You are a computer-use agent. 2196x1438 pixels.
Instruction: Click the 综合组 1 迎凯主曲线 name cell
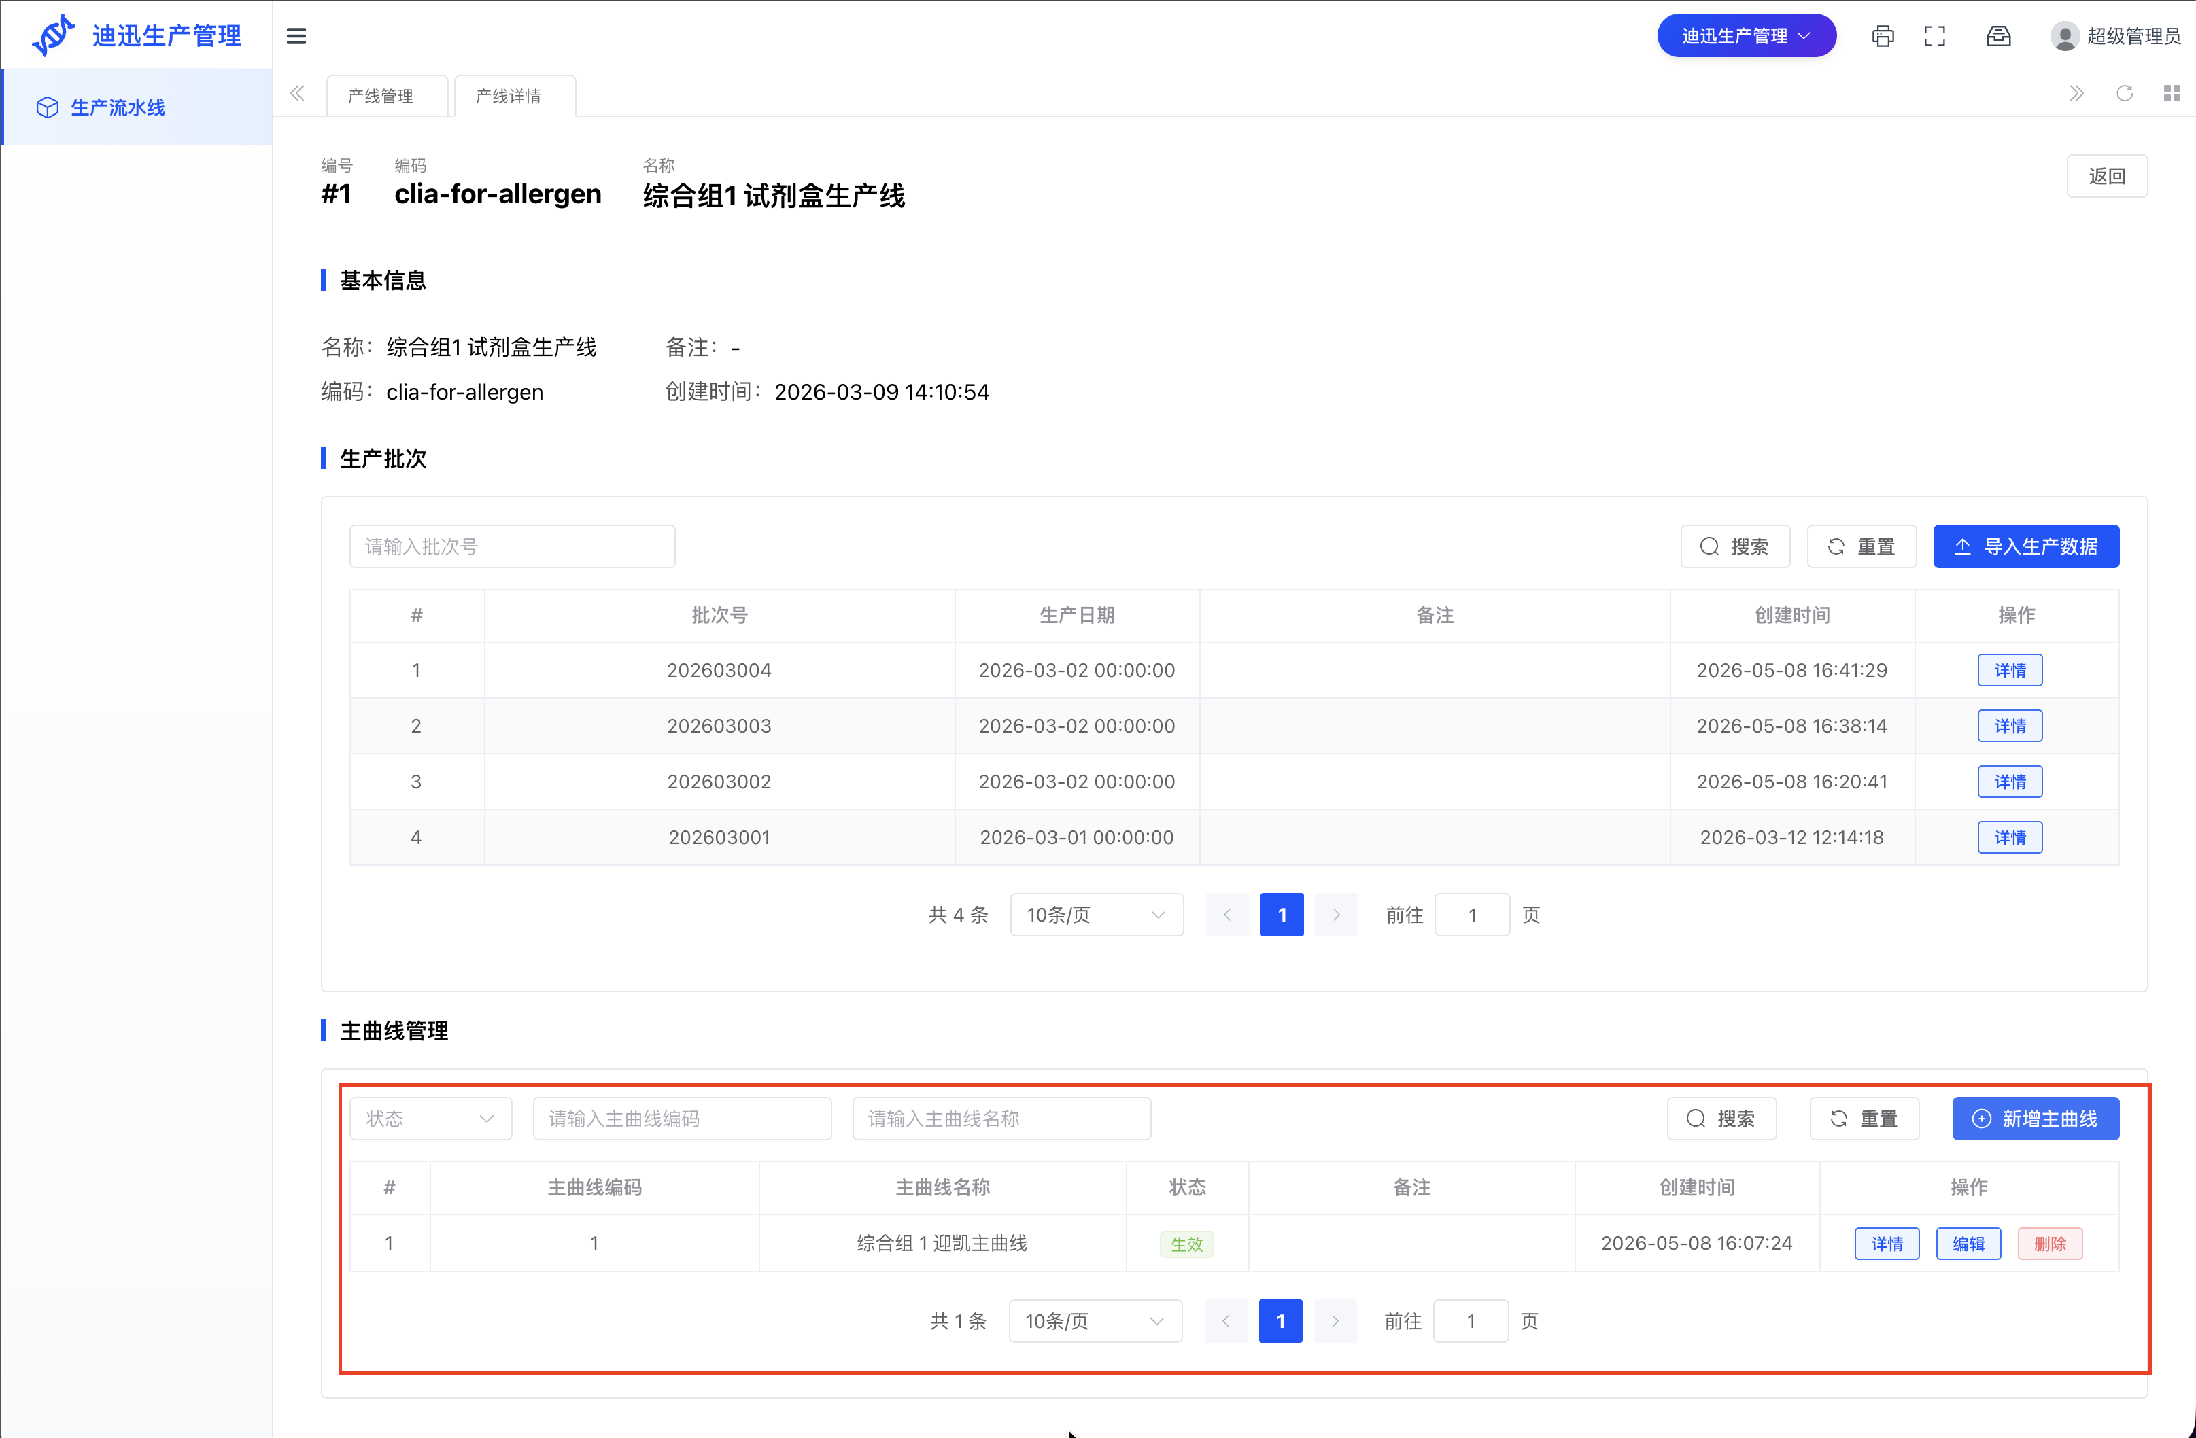click(x=942, y=1244)
